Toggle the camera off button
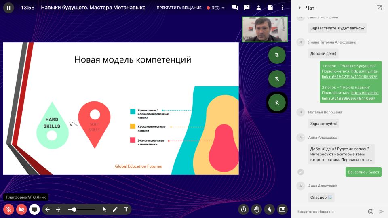This screenshot has width=388, height=218. tap(21, 210)
